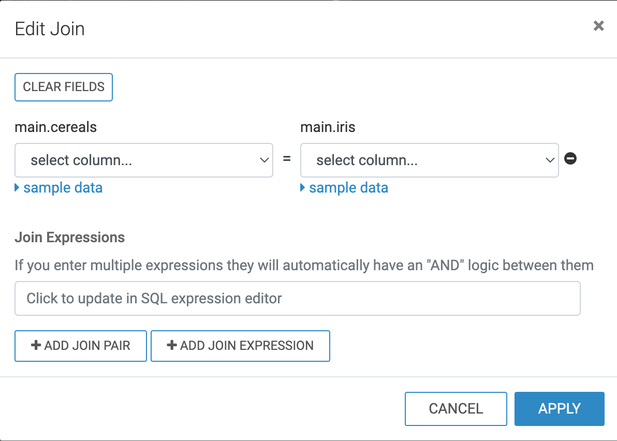Click the main.cereals table label

click(x=55, y=127)
